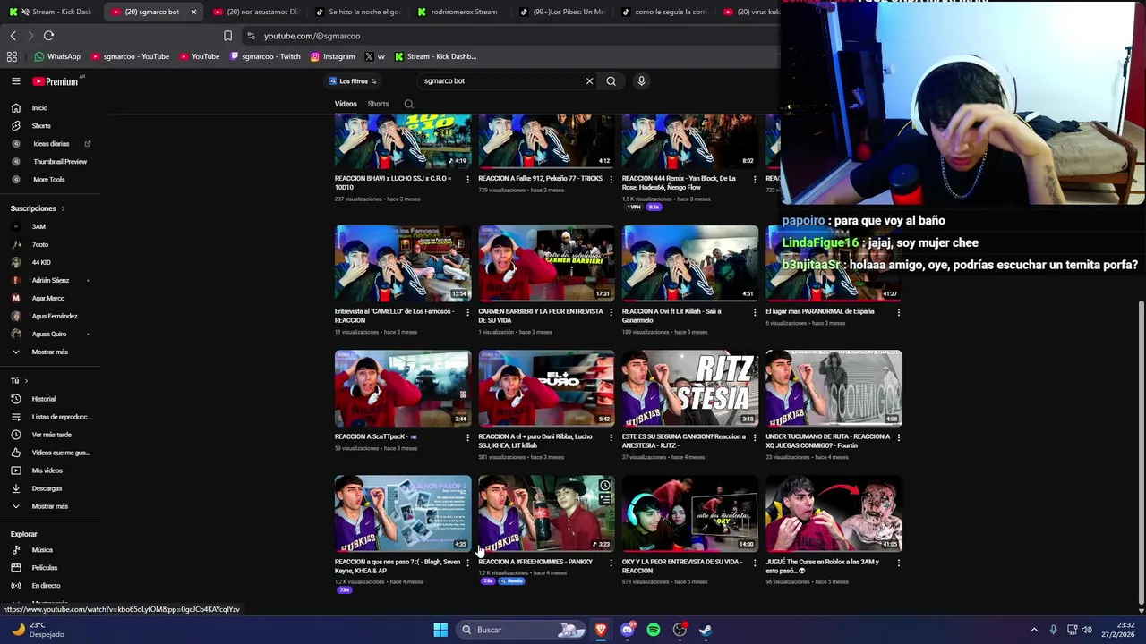
Task: Reload the page in browser
Action: tap(48, 36)
